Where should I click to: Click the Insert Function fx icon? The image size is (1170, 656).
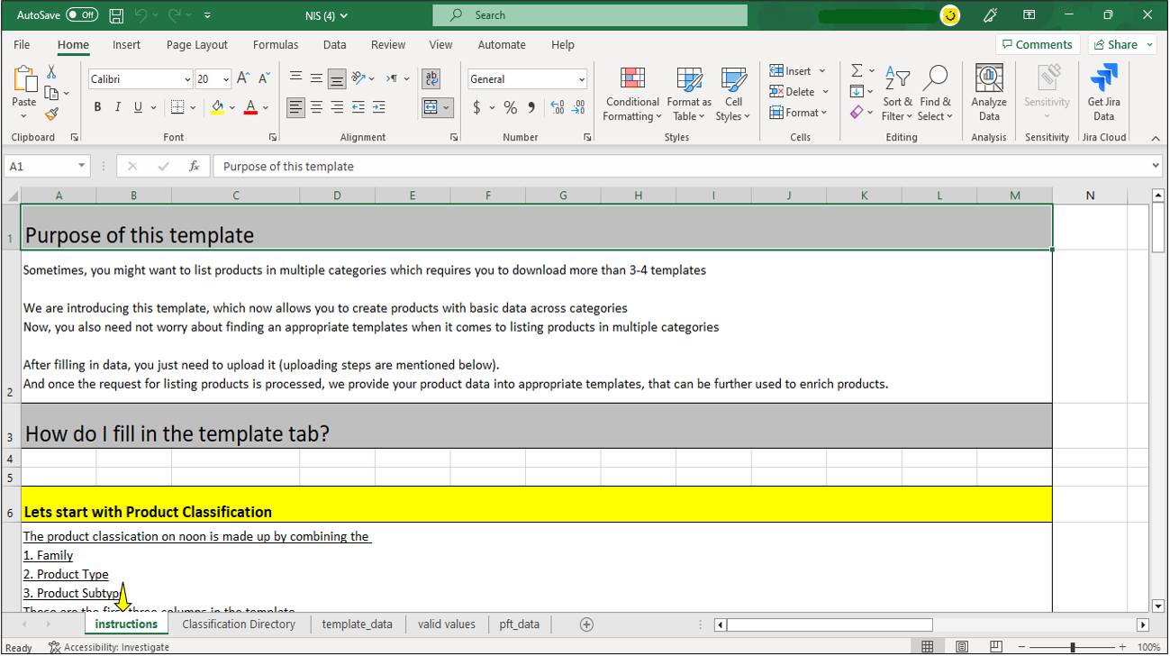194,167
